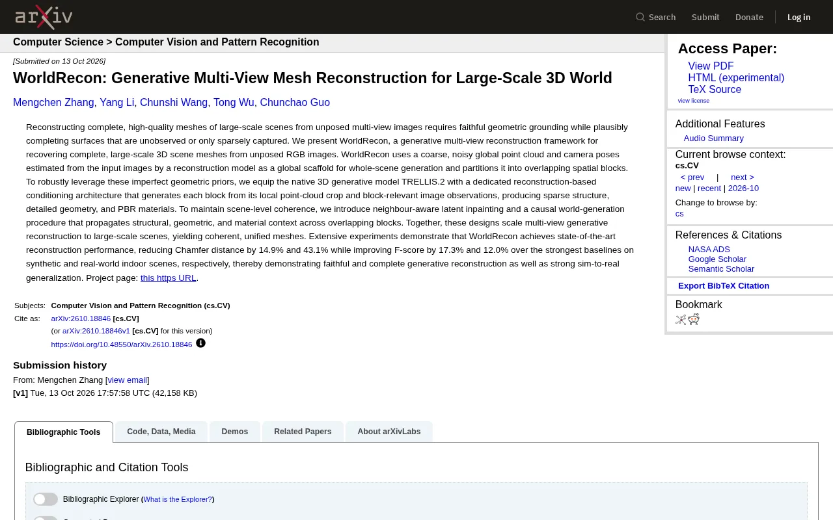Open 'What is the Explorer?' help link
Screen dimensions: 833x520
point(178,500)
